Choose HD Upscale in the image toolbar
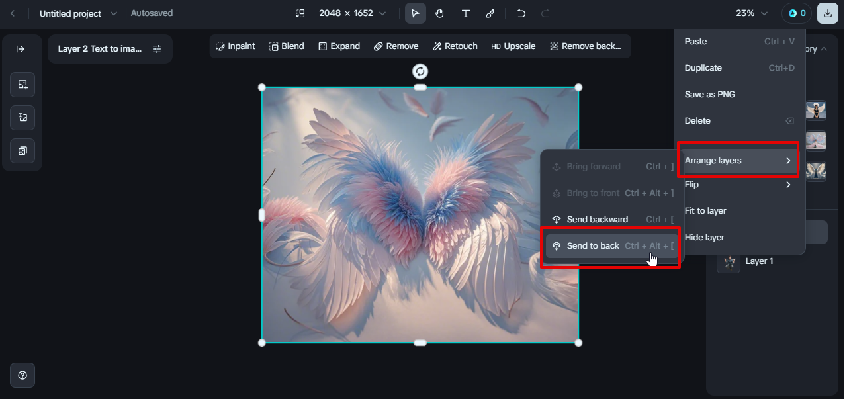 pos(513,46)
